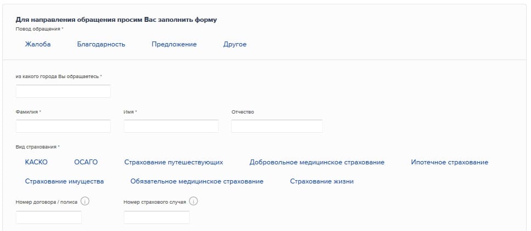The height and width of the screenshot is (231, 531).
Task: Pick Страхование имущества option
Action: (65, 181)
